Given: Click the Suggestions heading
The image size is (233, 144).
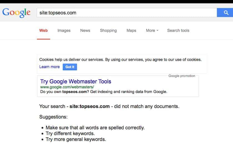Looking at the screenshot, I should pos(53,117).
